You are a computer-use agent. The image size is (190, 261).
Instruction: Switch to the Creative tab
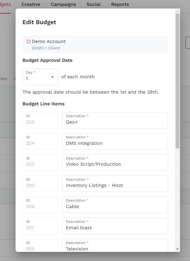31,4
